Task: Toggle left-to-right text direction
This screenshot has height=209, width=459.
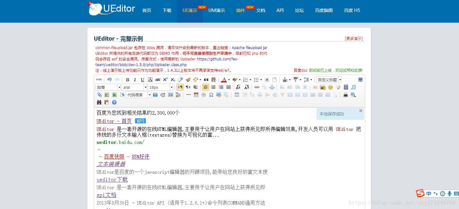Action: (180, 87)
